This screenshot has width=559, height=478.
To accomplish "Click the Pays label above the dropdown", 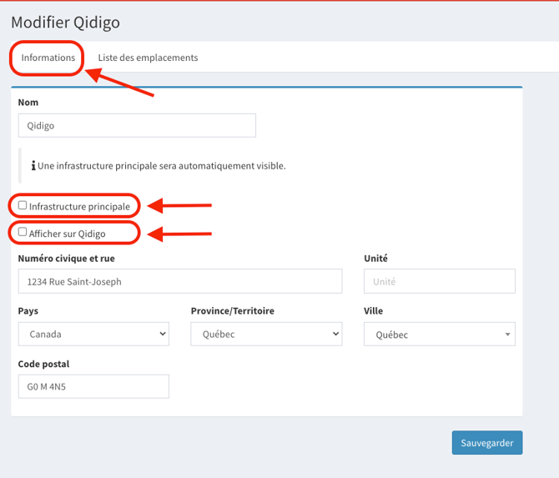I will [x=28, y=311].
